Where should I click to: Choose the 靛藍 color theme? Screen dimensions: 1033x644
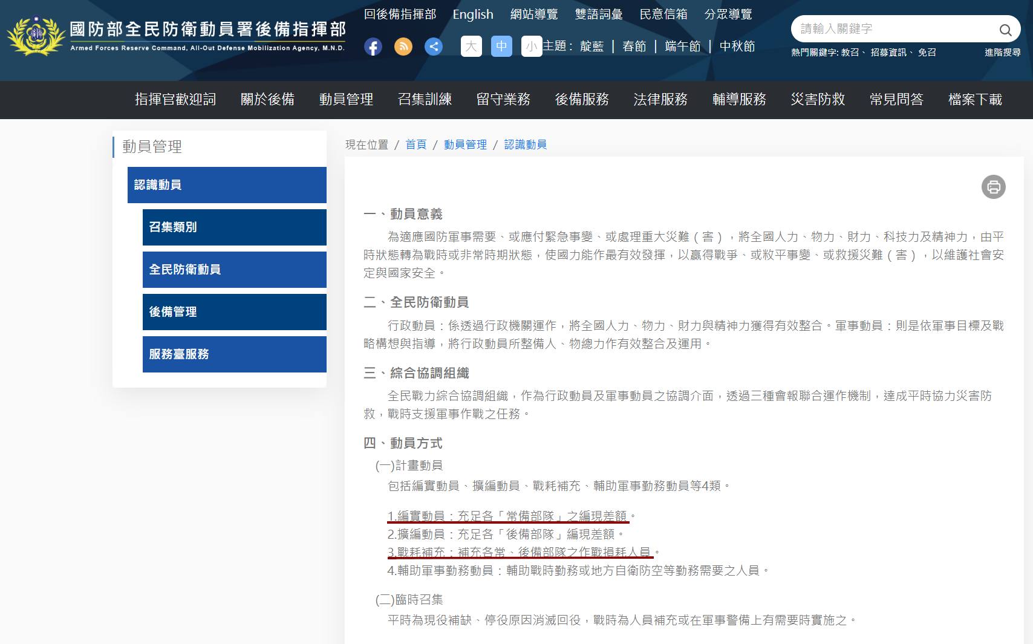click(x=591, y=47)
